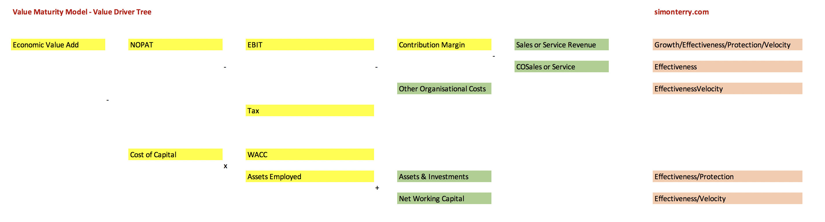825x222 pixels.
Task: Click the Economic Value Add cell
Action: coord(58,45)
